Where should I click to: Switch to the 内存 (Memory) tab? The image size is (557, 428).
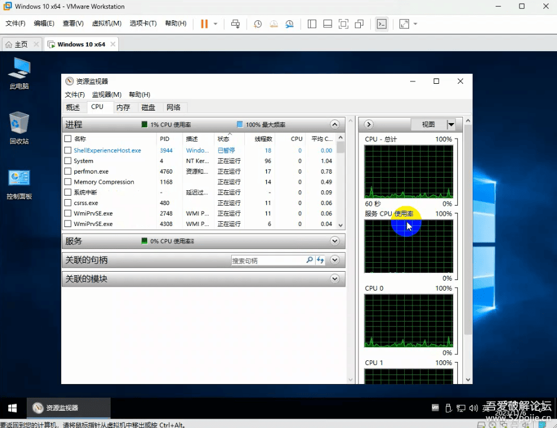122,107
